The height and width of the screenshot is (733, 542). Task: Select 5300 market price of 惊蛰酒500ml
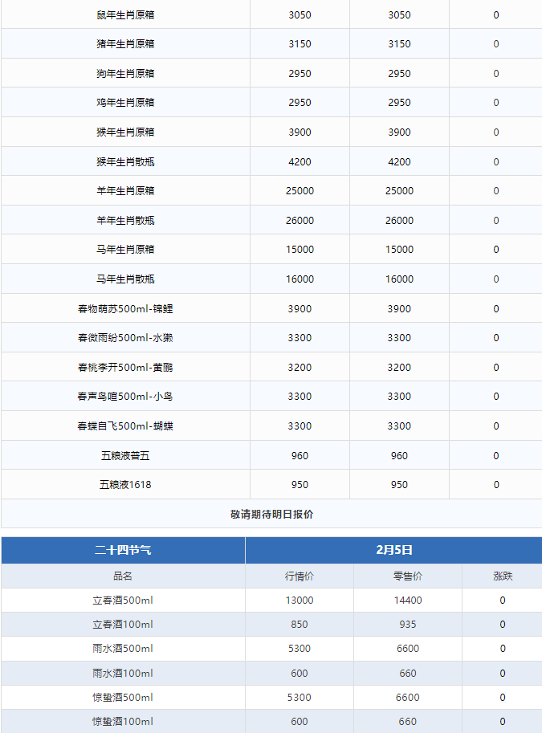pos(300,698)
